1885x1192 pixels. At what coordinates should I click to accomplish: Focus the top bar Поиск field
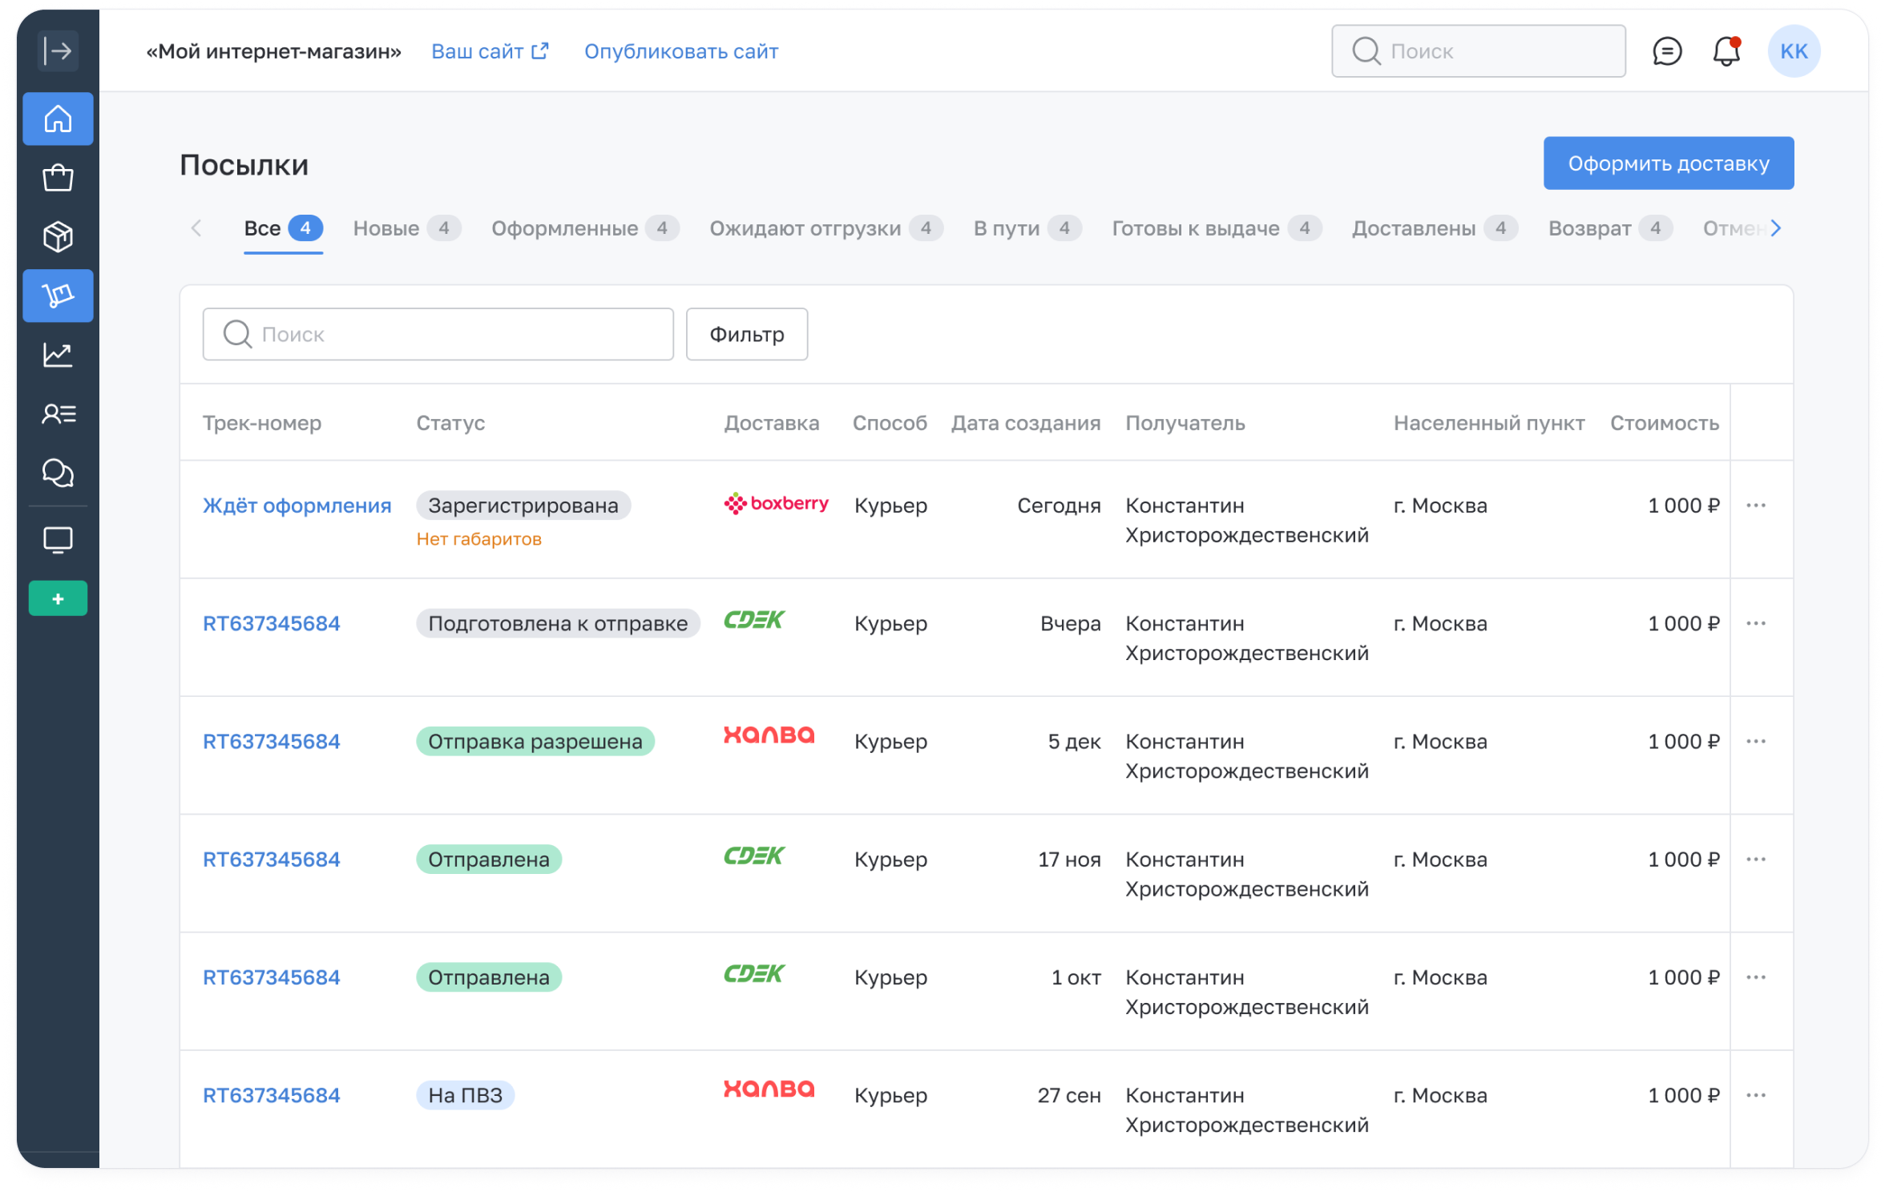1479,51
